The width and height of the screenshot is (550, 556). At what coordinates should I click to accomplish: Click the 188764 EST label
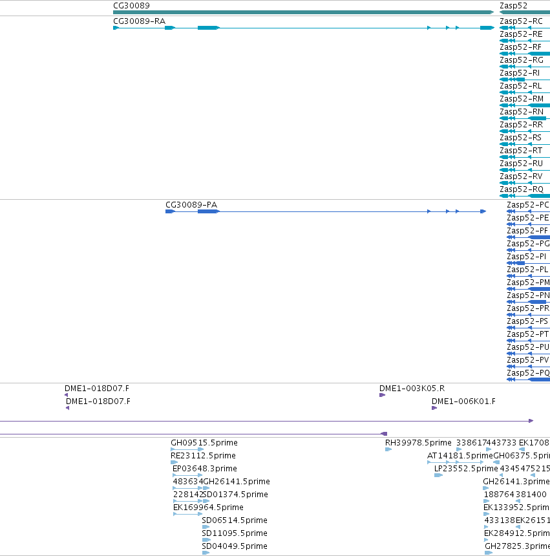(x=499, y=495)
